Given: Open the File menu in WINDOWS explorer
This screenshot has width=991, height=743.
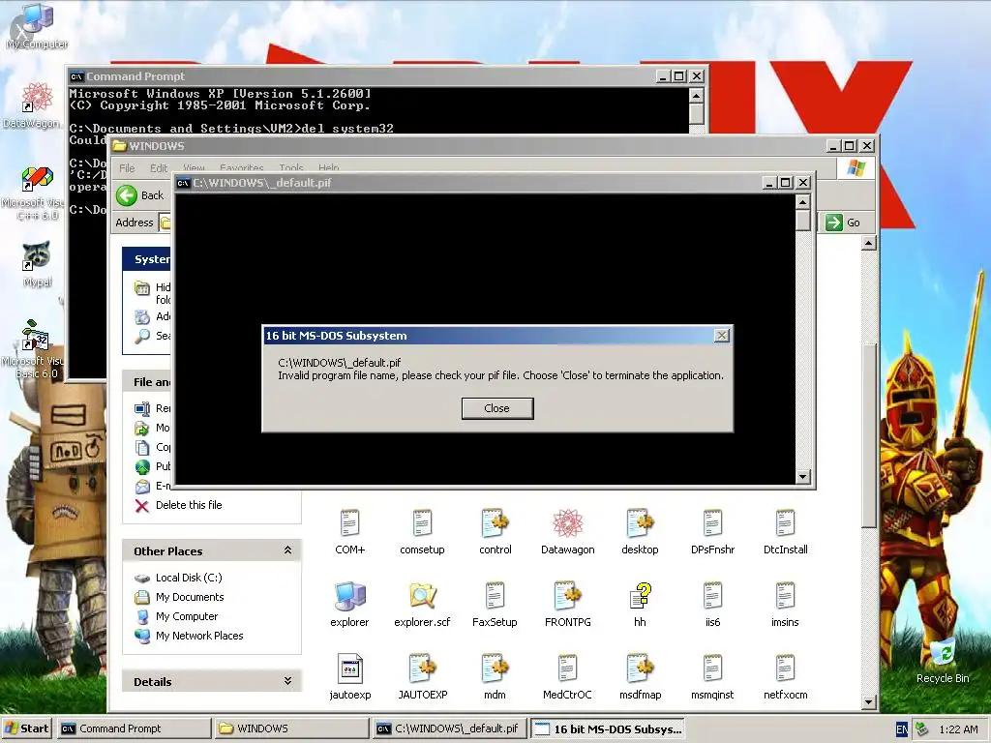Looking at the screenshot, I should 127,168.
